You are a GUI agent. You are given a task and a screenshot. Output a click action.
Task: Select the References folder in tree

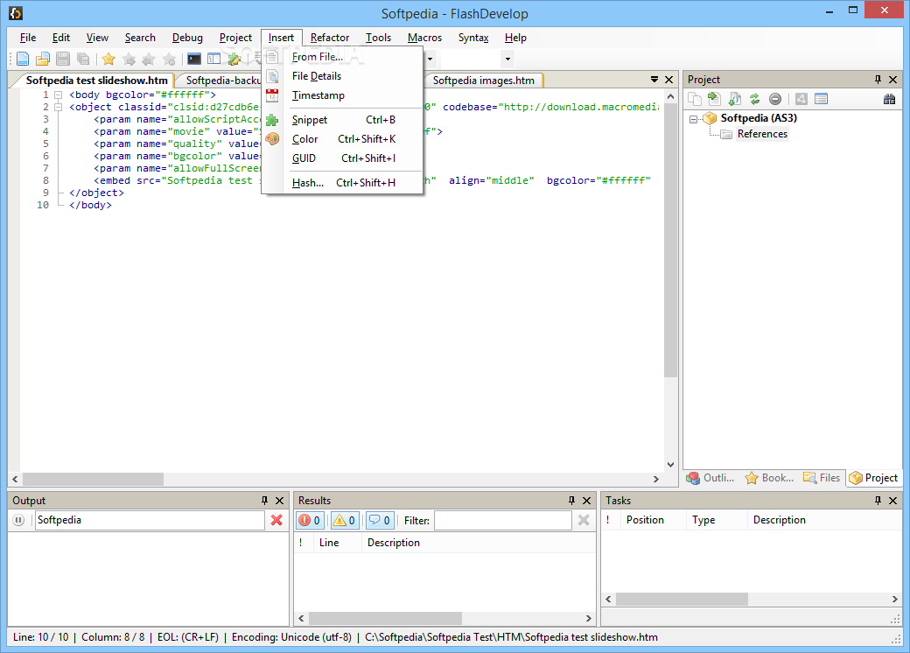coord(762,134)
